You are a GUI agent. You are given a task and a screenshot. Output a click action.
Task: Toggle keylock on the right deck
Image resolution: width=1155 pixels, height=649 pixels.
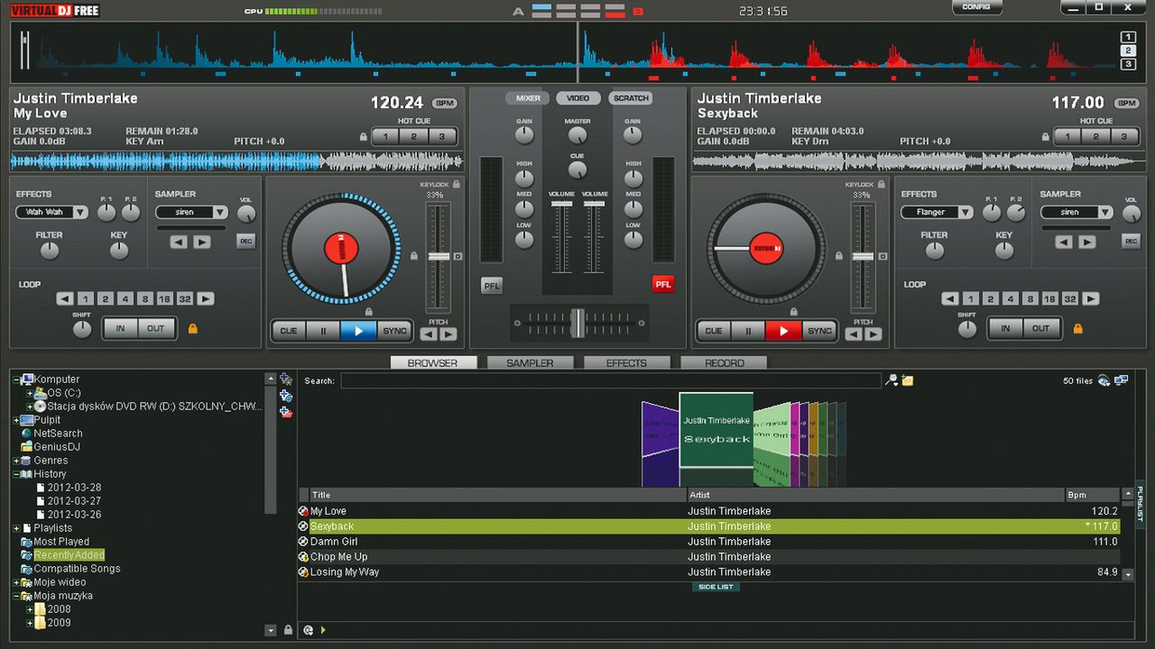click(882, 184)
